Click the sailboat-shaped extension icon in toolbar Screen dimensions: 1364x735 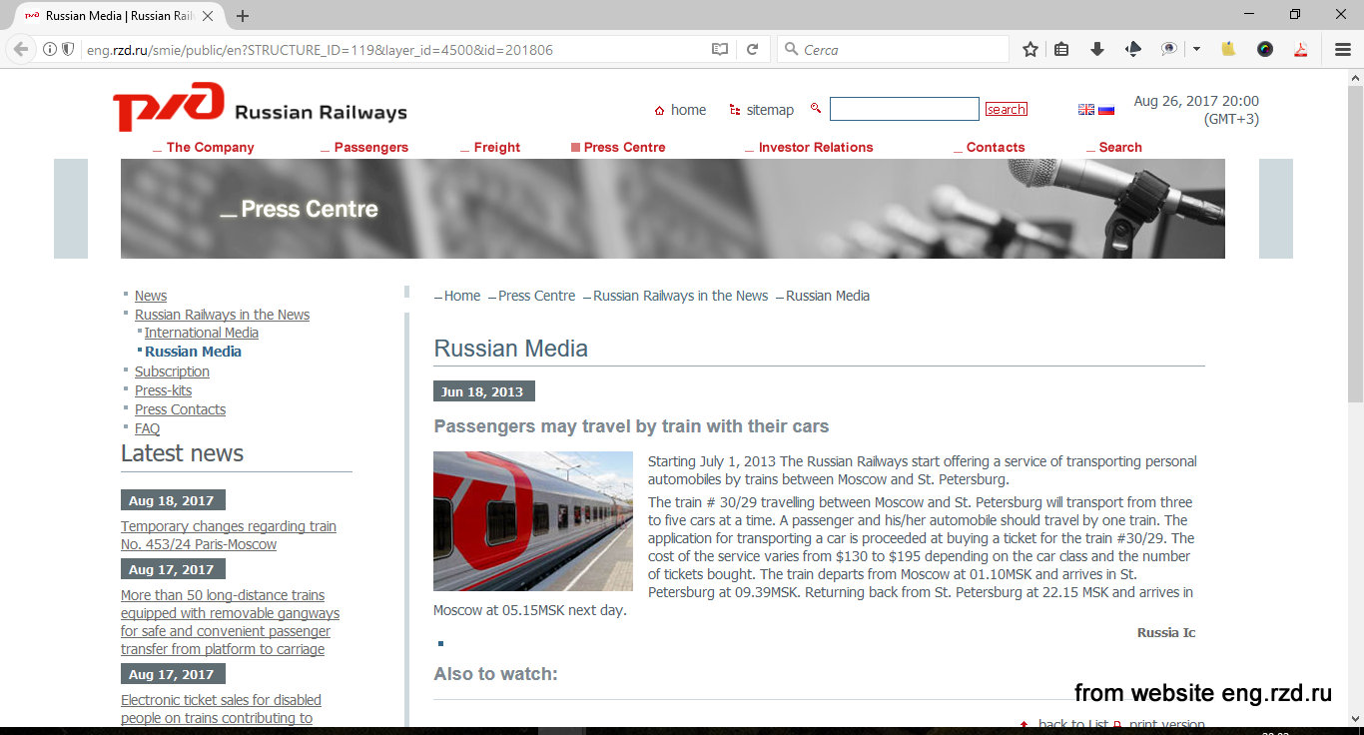pos(1133,49)
